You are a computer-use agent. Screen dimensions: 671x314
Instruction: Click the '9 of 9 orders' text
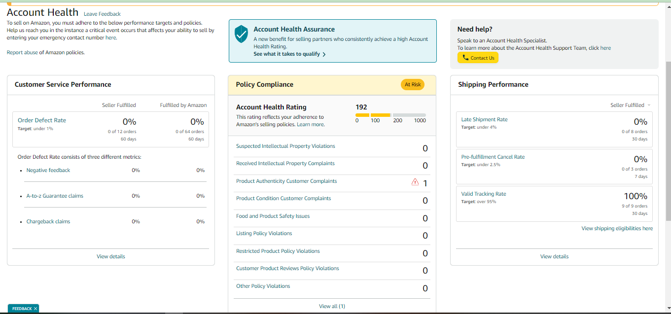(635, 206)
